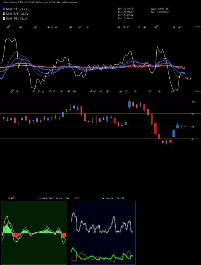Click the previous high value 'Pre H: 91.51'

coord(126,12)
